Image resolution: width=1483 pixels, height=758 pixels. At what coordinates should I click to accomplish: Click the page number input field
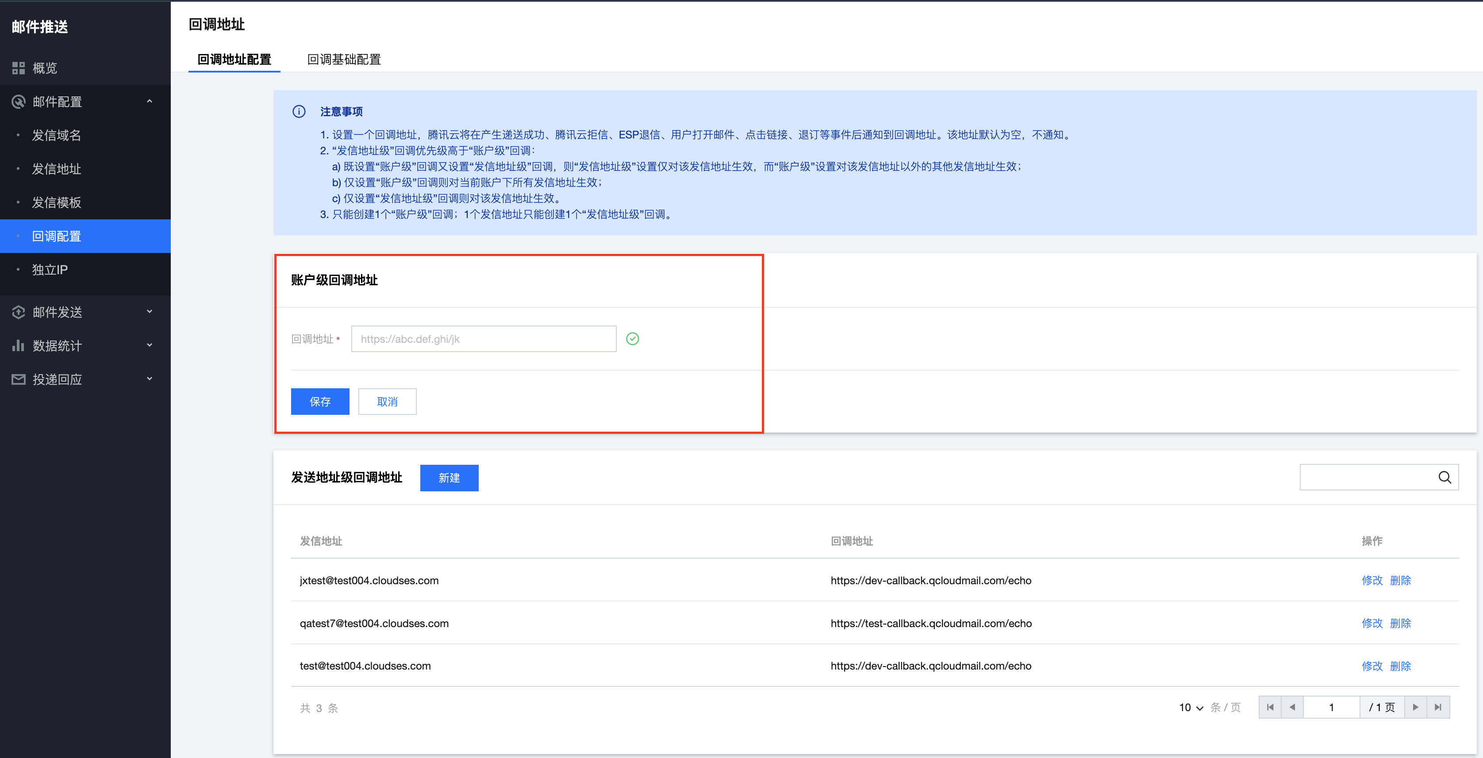click(1332, 707)
